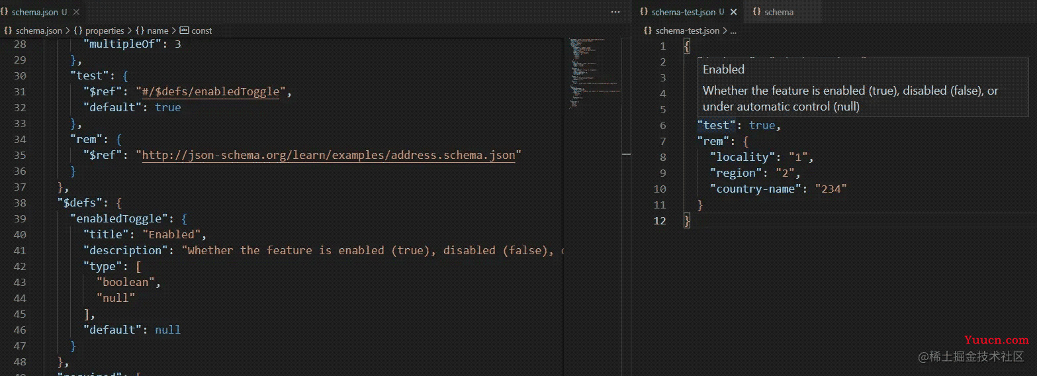Click the braces icon before properties breadcrumb
This screenshot has height=376, width=1037.
click(78, 30)
